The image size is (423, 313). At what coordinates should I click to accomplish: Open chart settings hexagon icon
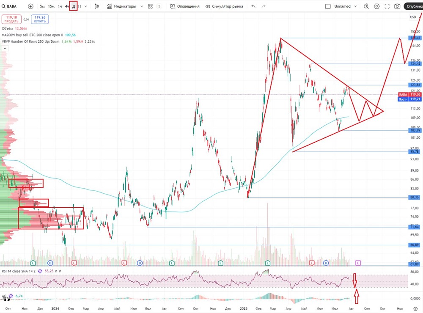[376, 6]
